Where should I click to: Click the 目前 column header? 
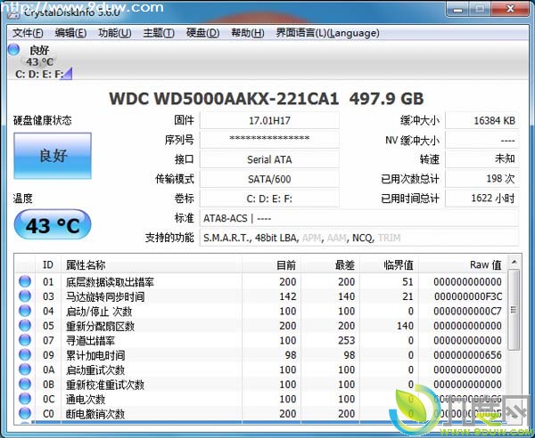point(272,264)
